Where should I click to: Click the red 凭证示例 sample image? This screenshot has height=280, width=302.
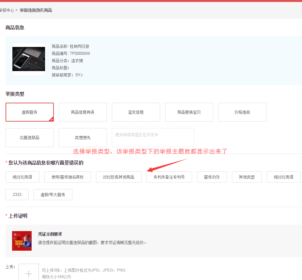(x=22, y=241)
